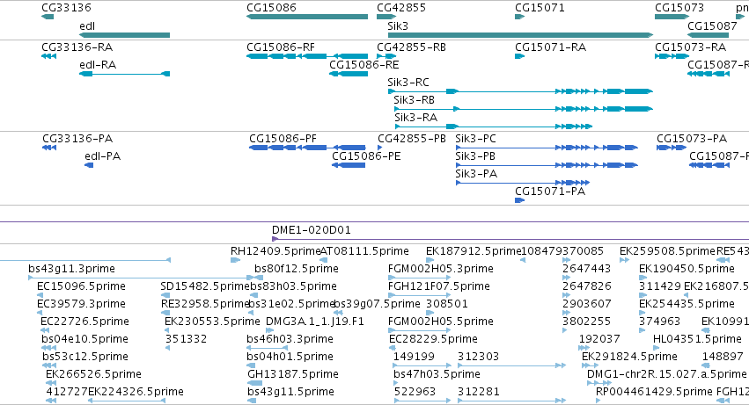Select the Sik3-RB transcript label

tap(415, 99)
